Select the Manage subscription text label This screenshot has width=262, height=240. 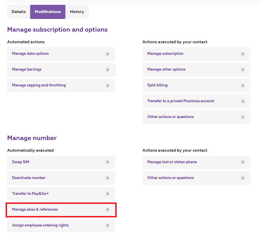(x=165, y=54)
